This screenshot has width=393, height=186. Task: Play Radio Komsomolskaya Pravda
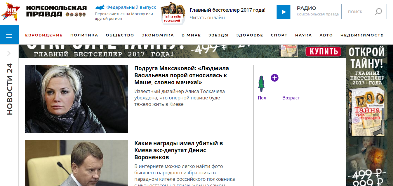pyautogui.click(x=283, y=12)
